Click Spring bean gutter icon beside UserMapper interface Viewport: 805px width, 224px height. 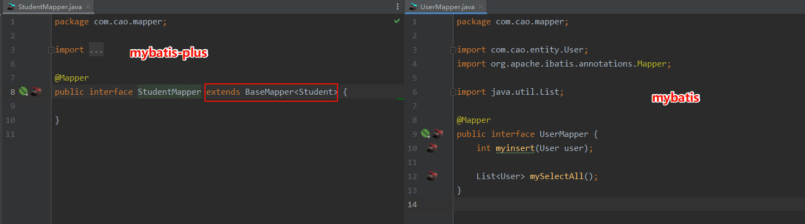[x=426, y=134]
